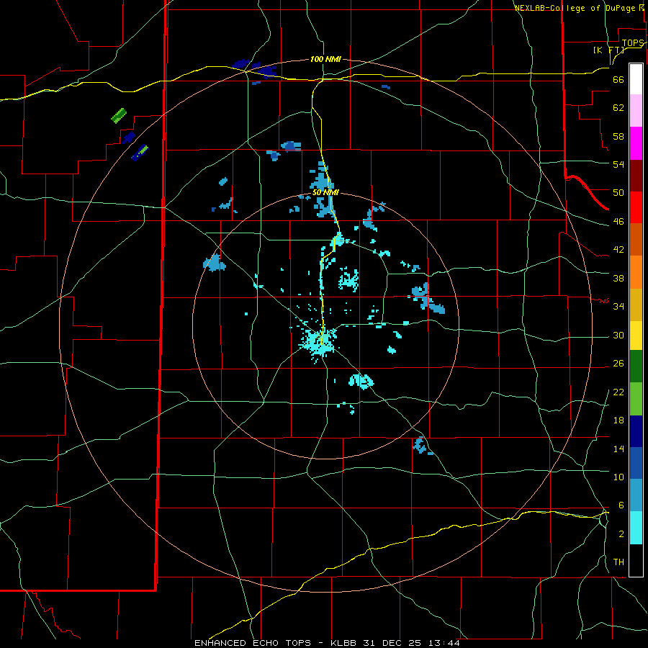648x648 pixels.
Task: Click legend value "66"
Action: click(618, 79)
